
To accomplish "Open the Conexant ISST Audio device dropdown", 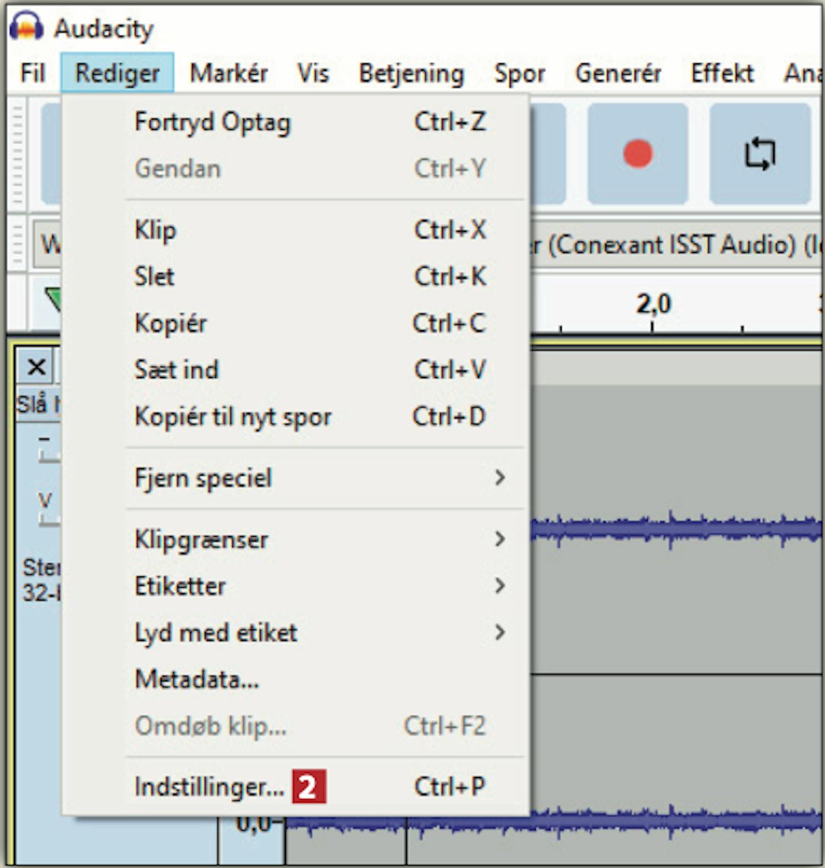I will 674,245.
